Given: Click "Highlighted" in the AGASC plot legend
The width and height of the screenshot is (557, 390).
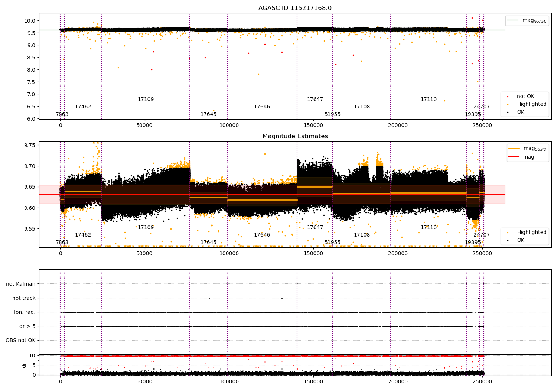Looking at the screenshot, I should (x=531, y=104).
